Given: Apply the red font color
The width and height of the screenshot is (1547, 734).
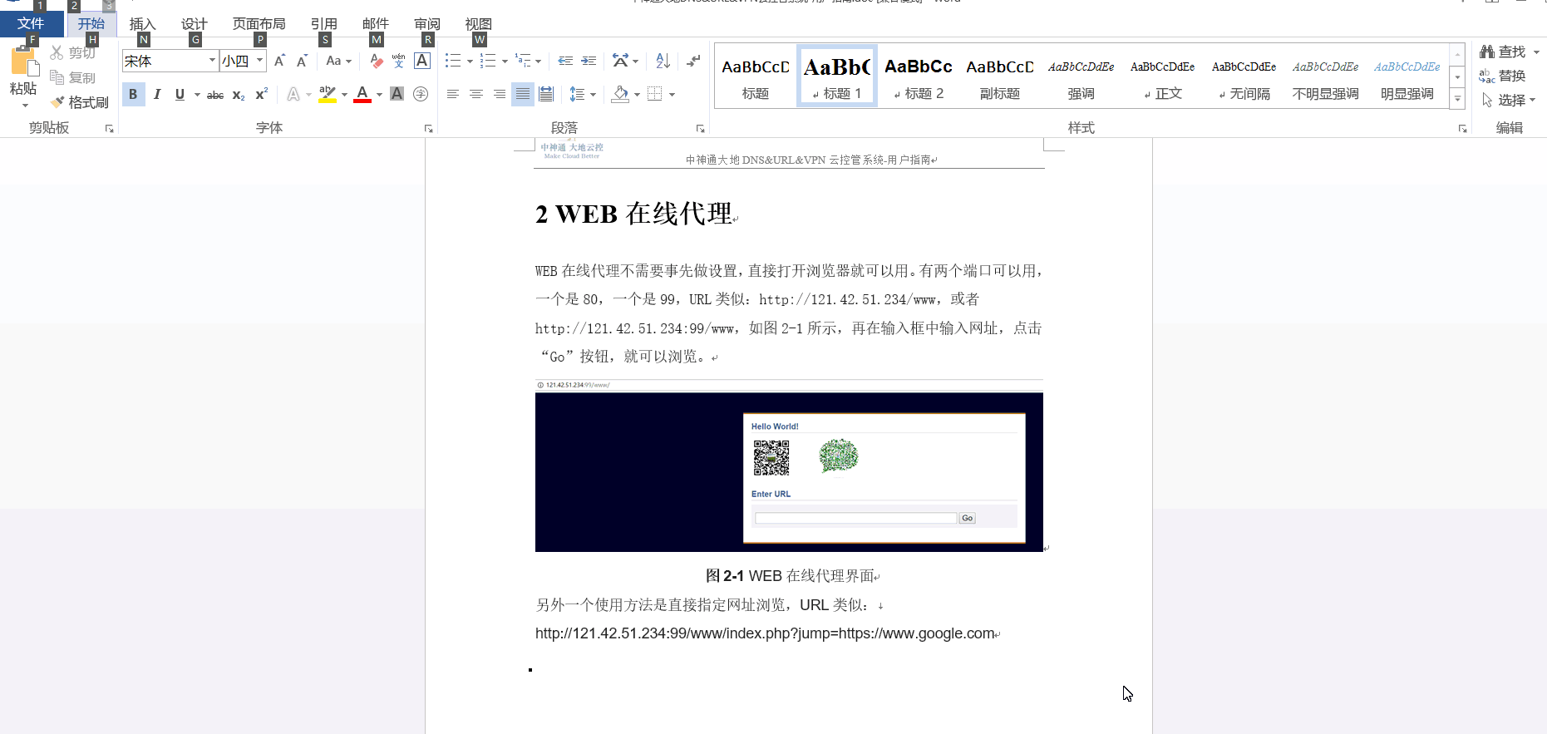Looking at the screenshot, I should pyautogui.click(x=362, y=94).
